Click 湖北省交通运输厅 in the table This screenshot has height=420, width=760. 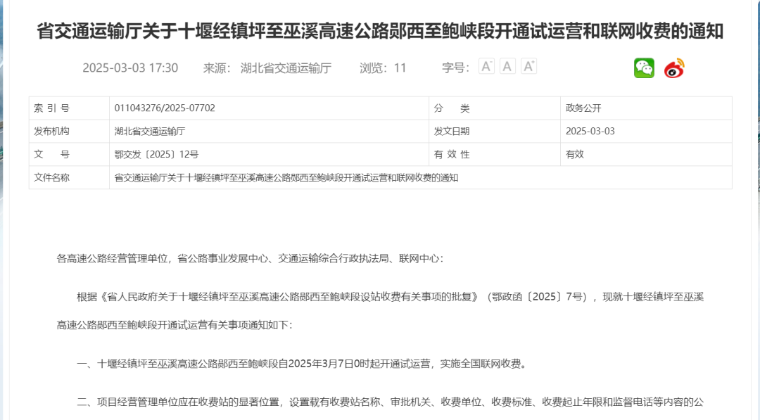click(x=150, y=132)
